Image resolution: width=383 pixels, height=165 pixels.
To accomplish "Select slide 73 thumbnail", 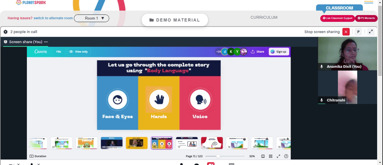I will [x=212, y=143].
